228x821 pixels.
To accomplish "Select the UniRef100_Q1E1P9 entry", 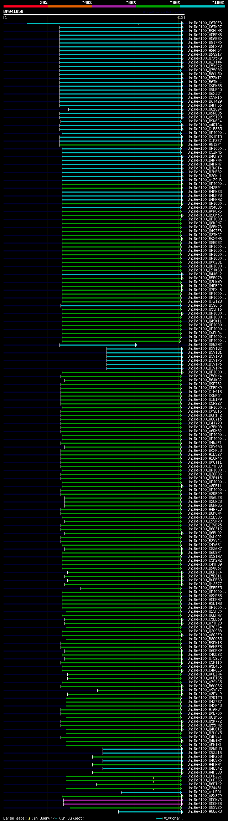I will [x=204, y=400].
